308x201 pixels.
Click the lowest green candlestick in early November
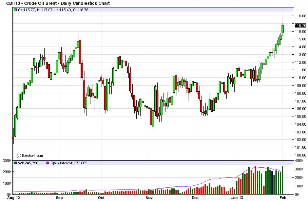[x=153, y=119]
